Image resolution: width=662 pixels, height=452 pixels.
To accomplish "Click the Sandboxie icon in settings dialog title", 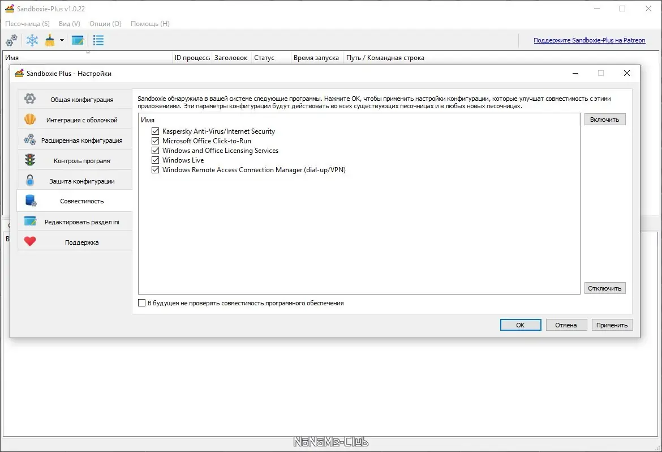I will click(x=19, y=73).
